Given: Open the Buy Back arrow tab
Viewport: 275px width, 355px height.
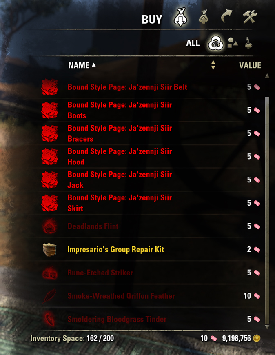Looking at the screenshot, I should tap(226, 16).
